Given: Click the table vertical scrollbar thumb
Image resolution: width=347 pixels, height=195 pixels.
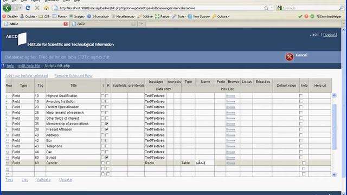Looking at the screenshot, I should coord(334,126).
